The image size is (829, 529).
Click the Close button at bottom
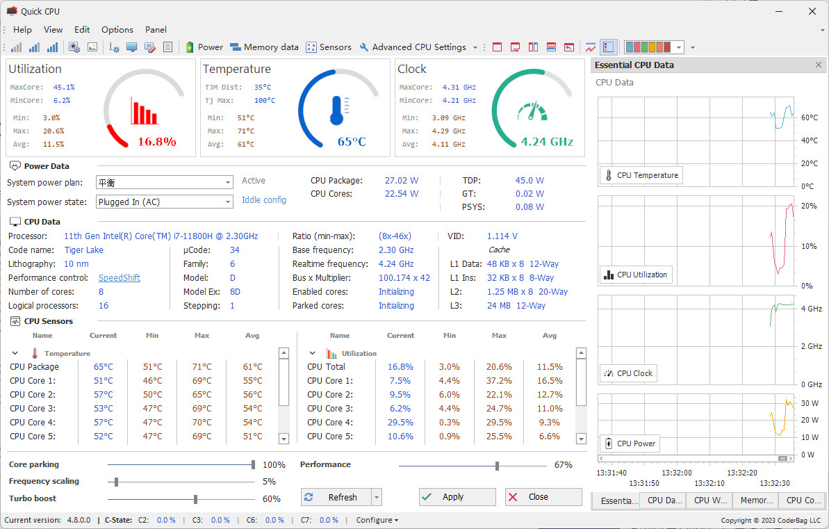pos(543,497)
